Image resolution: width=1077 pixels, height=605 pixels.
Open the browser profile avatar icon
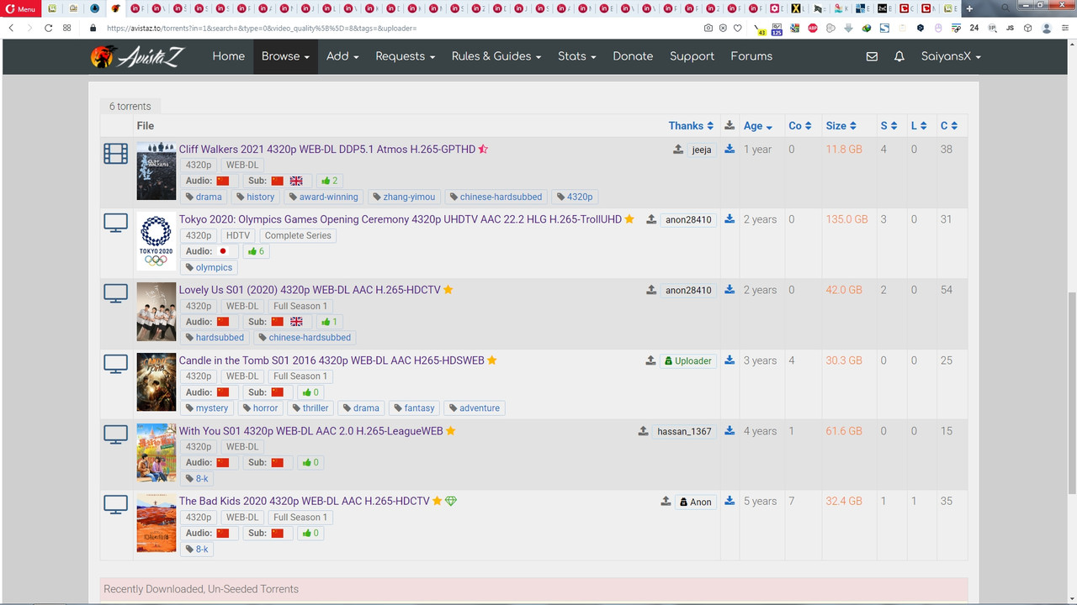point(1047,28)
